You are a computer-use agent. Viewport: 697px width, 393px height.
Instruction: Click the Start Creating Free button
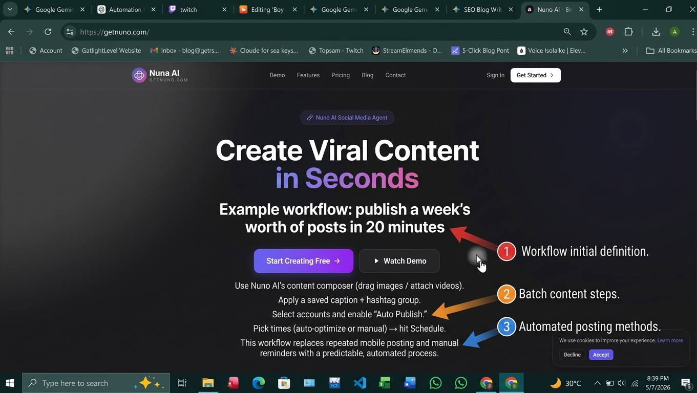(303, 261)
